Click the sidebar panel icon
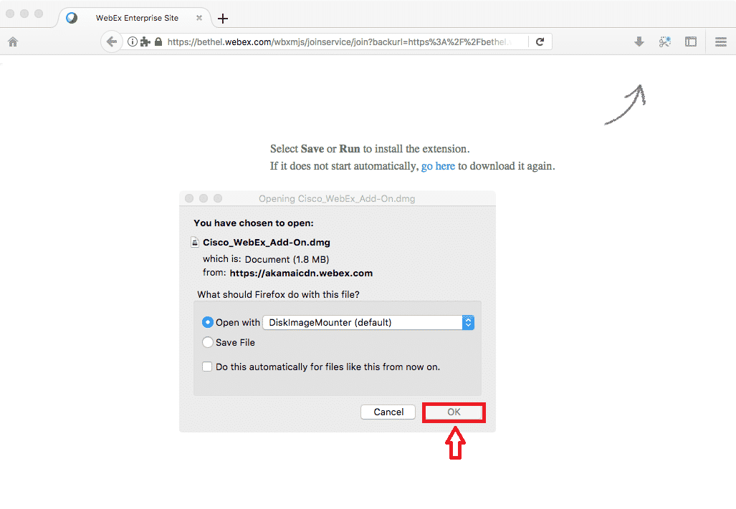This screenshot has width=736, height=509. pos(690,42)
